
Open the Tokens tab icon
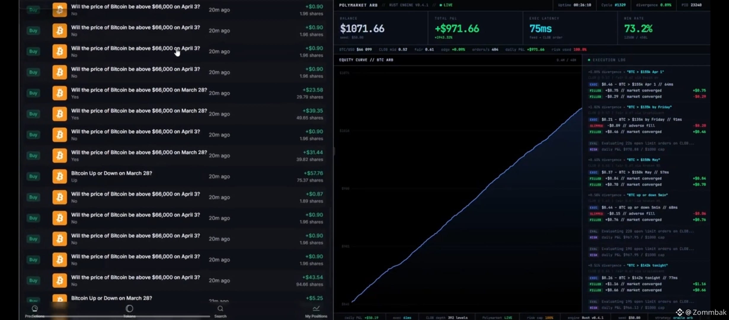pyautogui.click(x=130, y=309)
